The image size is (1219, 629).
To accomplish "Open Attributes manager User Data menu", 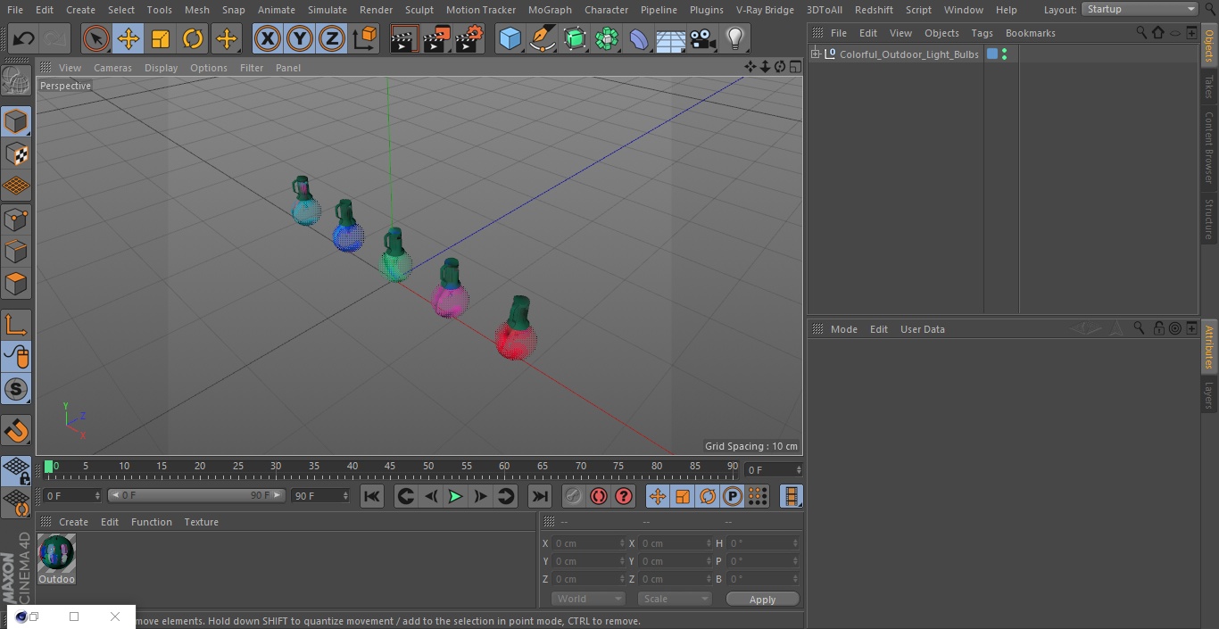I will point(922,329).
